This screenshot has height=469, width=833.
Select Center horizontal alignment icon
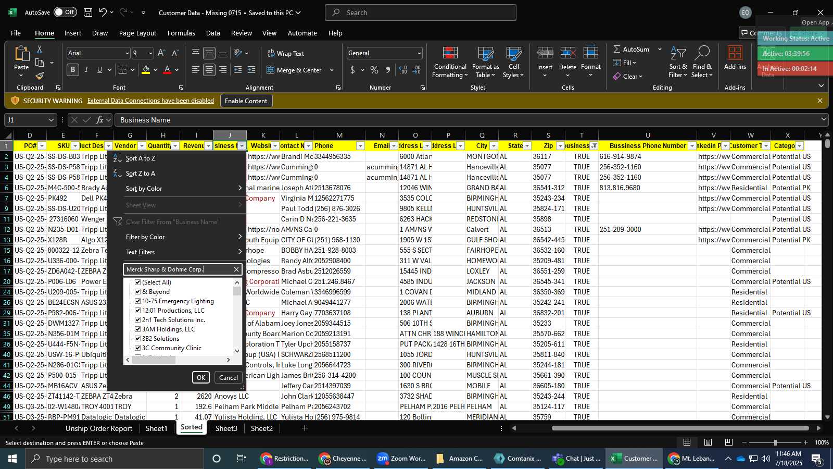(209, 70)
